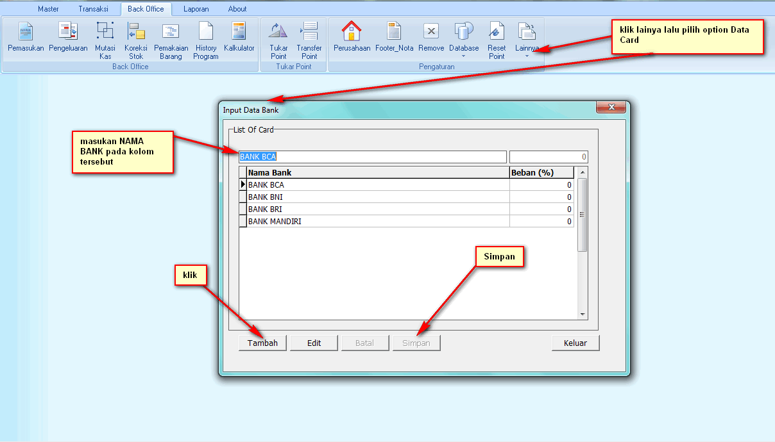Launch the Kalkulator

click(x=239, y=38)
